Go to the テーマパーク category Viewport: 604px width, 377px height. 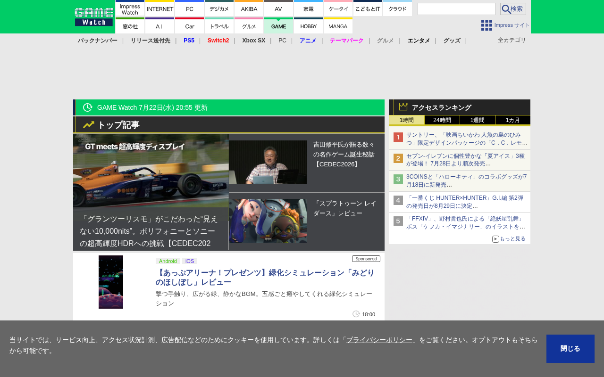pos(347,41)
